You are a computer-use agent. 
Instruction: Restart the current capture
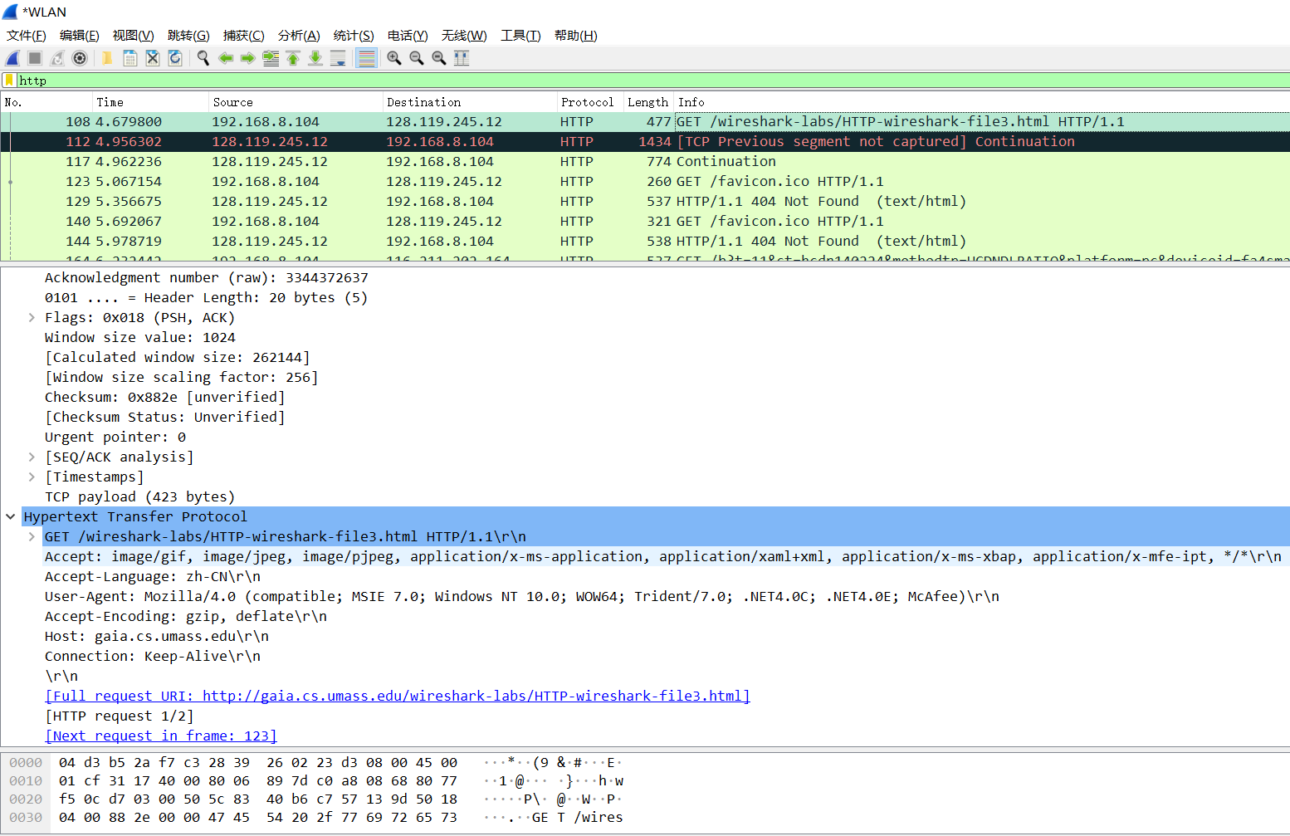click(57, 58)
